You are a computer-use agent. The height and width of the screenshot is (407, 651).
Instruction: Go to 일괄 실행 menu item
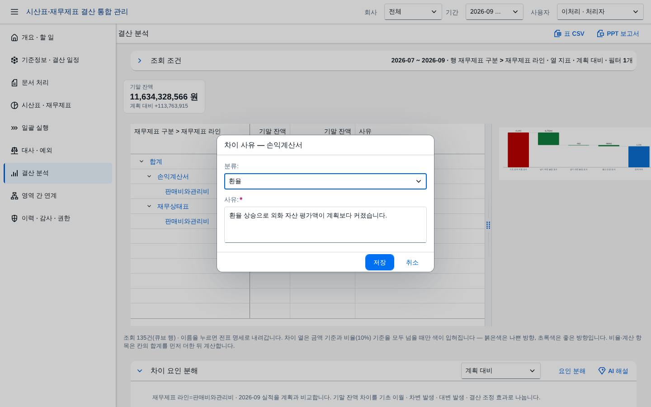[x=58, y=128]
